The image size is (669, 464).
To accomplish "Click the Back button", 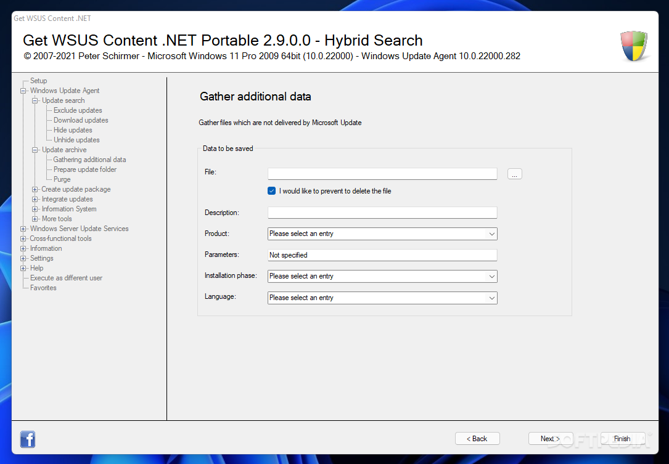I will click(477, 438).
